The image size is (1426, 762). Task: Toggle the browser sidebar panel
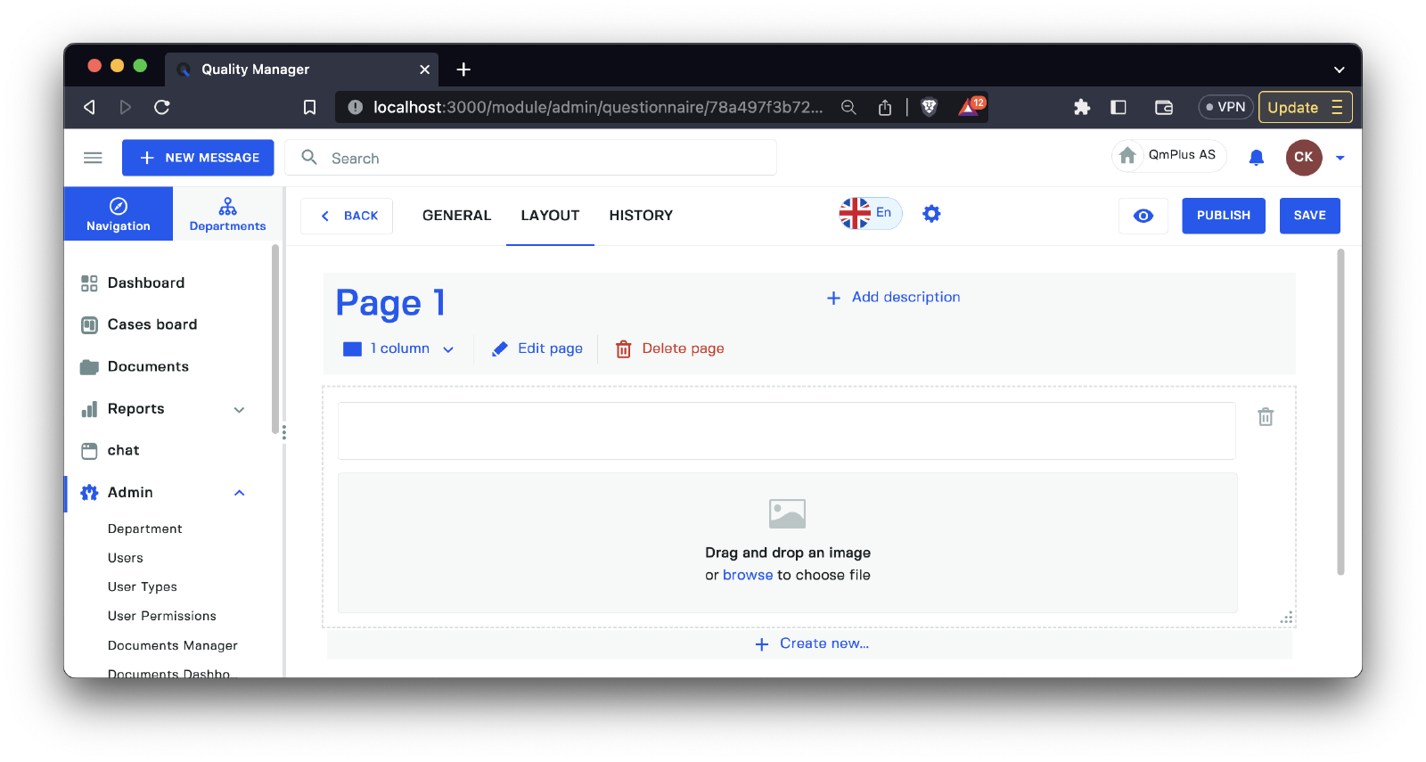[x=1119, y=107]
